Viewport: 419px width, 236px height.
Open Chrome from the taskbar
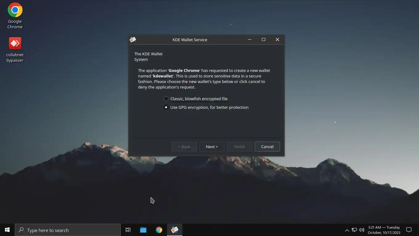point(159,230)
